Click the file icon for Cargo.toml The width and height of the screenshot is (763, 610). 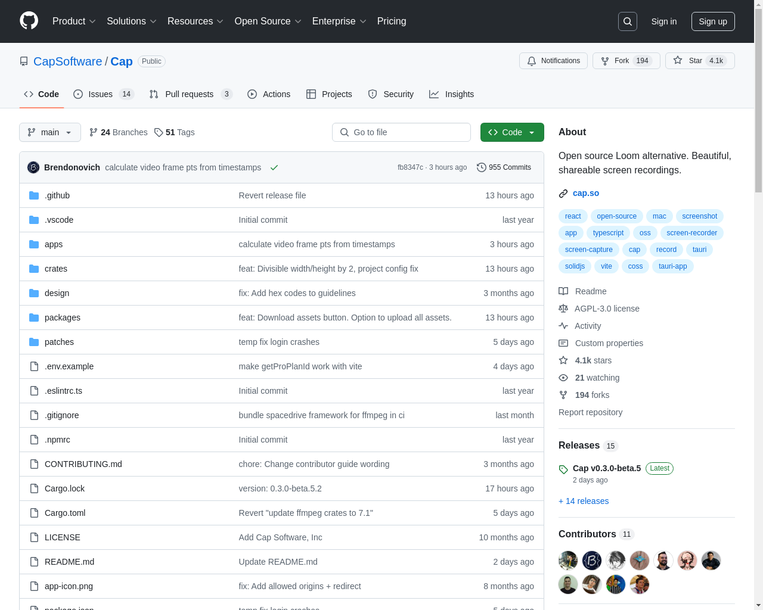pyautogui.click(x=34, y=513)
